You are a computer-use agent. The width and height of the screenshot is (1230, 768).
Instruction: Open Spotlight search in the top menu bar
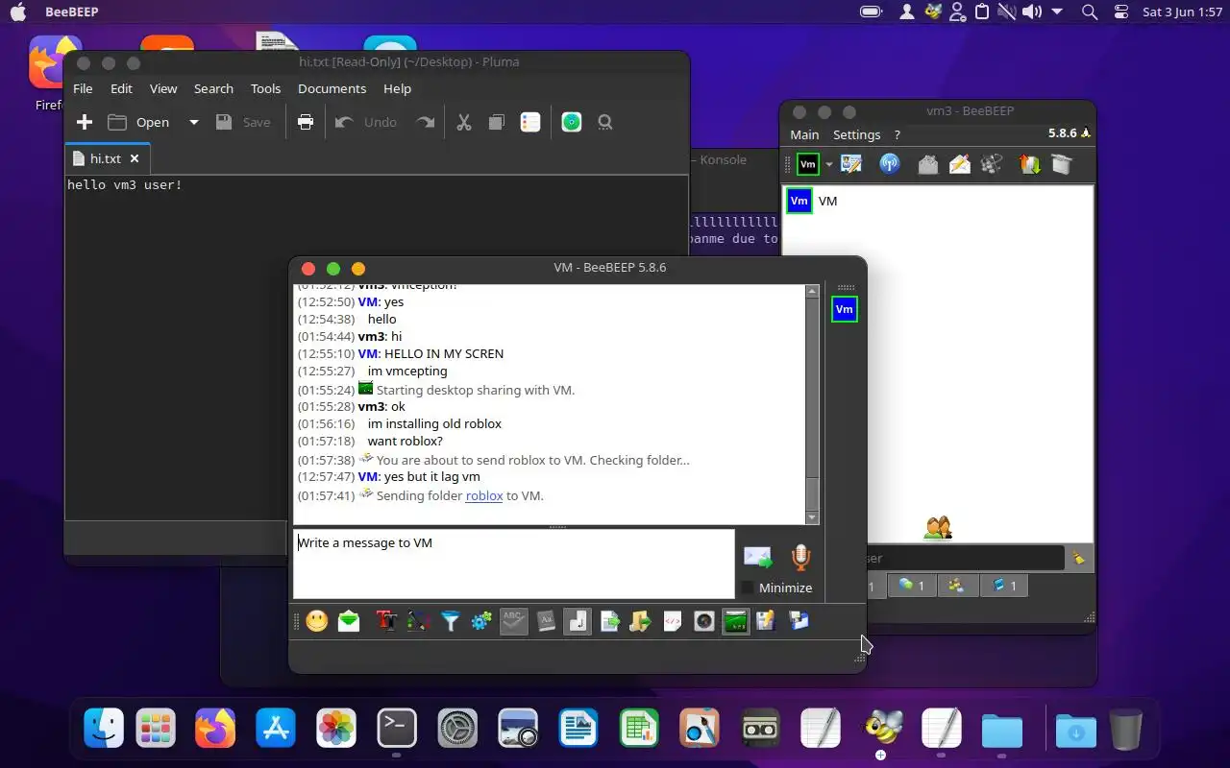click(x=1090, y=12)
